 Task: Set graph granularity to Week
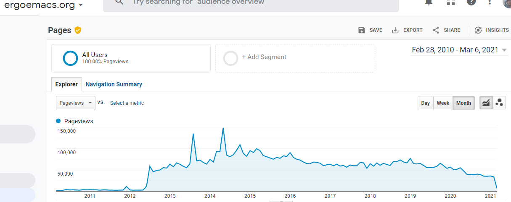[443, 103]
